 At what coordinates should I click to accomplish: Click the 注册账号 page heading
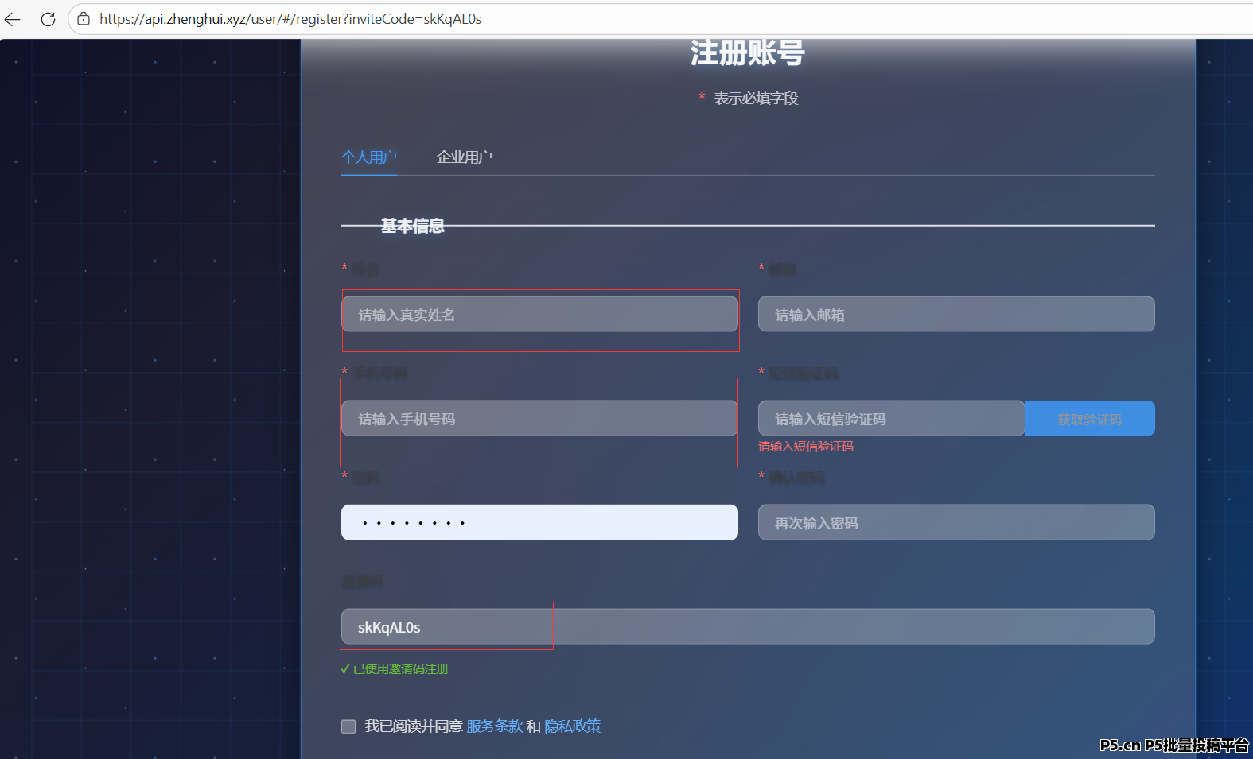click(x=747, y=53)
